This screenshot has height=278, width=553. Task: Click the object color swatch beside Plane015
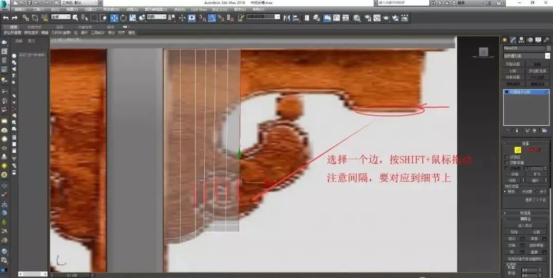[x=548, y=48]
